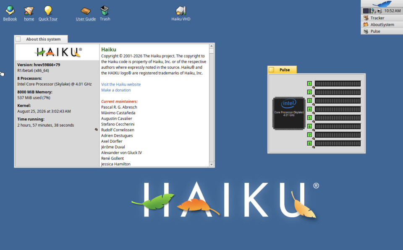The image size is (403, 250).
Task: Select AboutSystem in the Deskbar list
Action: pyautogui.click(x=382, y=25)
